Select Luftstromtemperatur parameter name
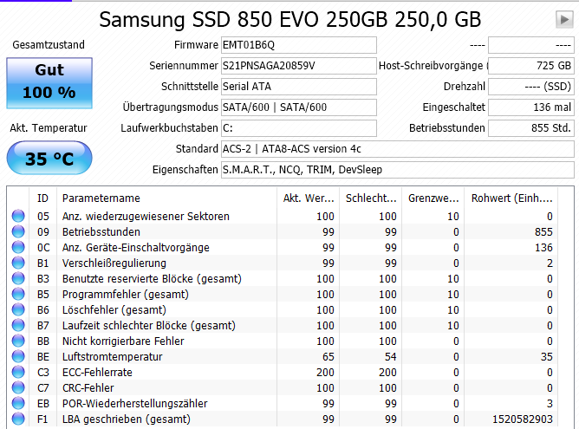Image resolution: width=579 pixels, height=429 pixels. pos(113,357)
